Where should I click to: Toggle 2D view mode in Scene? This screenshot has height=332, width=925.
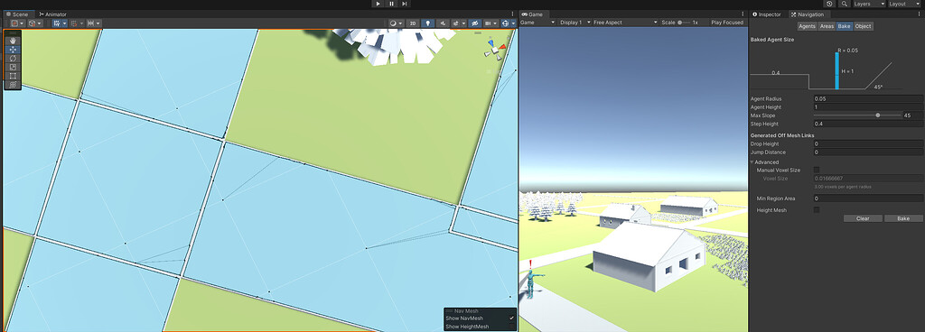click(413, 23)
